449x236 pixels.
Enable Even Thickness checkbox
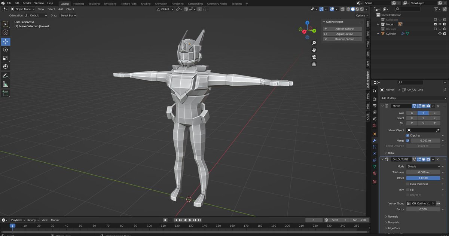pyautogui.click(x=408, y=184)
